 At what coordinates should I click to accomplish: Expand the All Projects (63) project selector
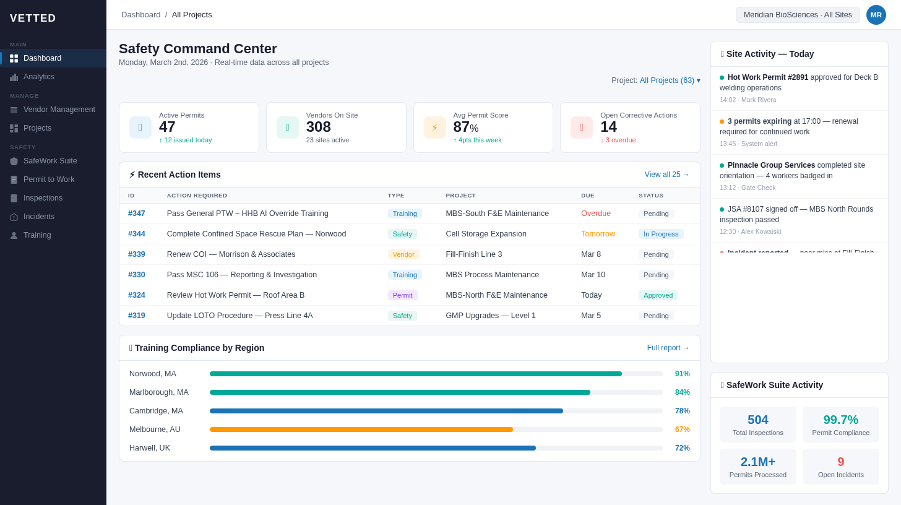point(670,80)
